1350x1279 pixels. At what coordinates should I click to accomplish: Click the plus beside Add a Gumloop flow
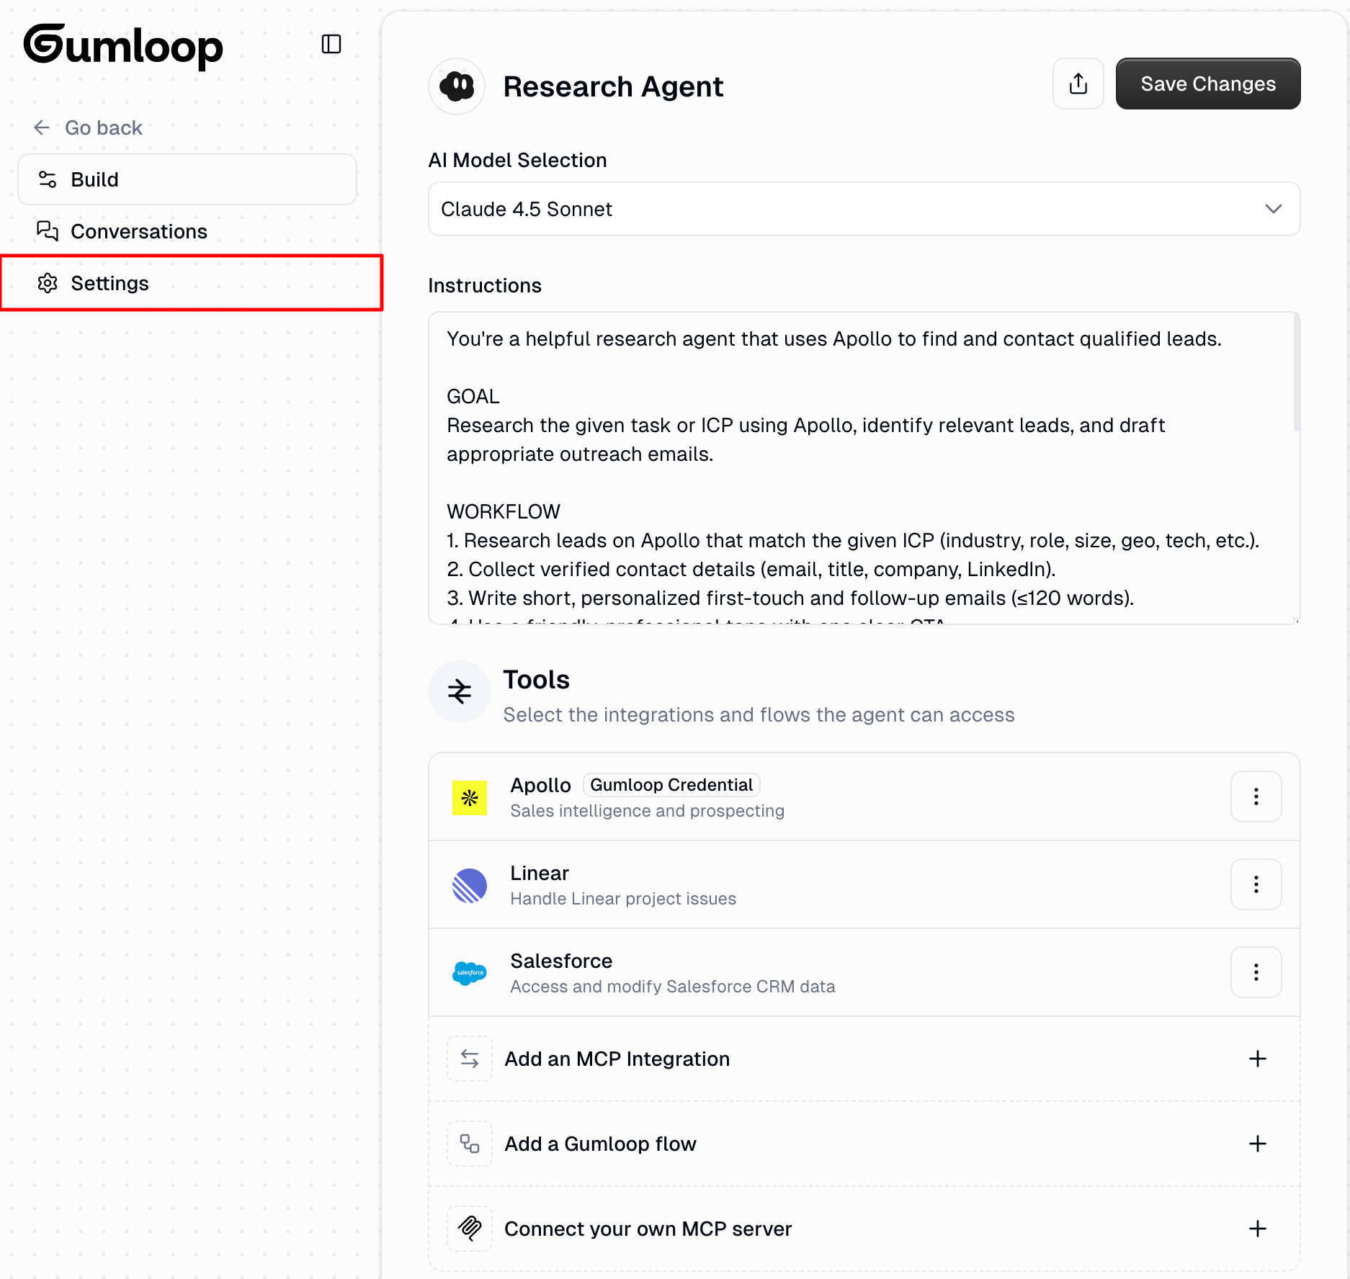pyautogui.click(x=1258, y=1144)
